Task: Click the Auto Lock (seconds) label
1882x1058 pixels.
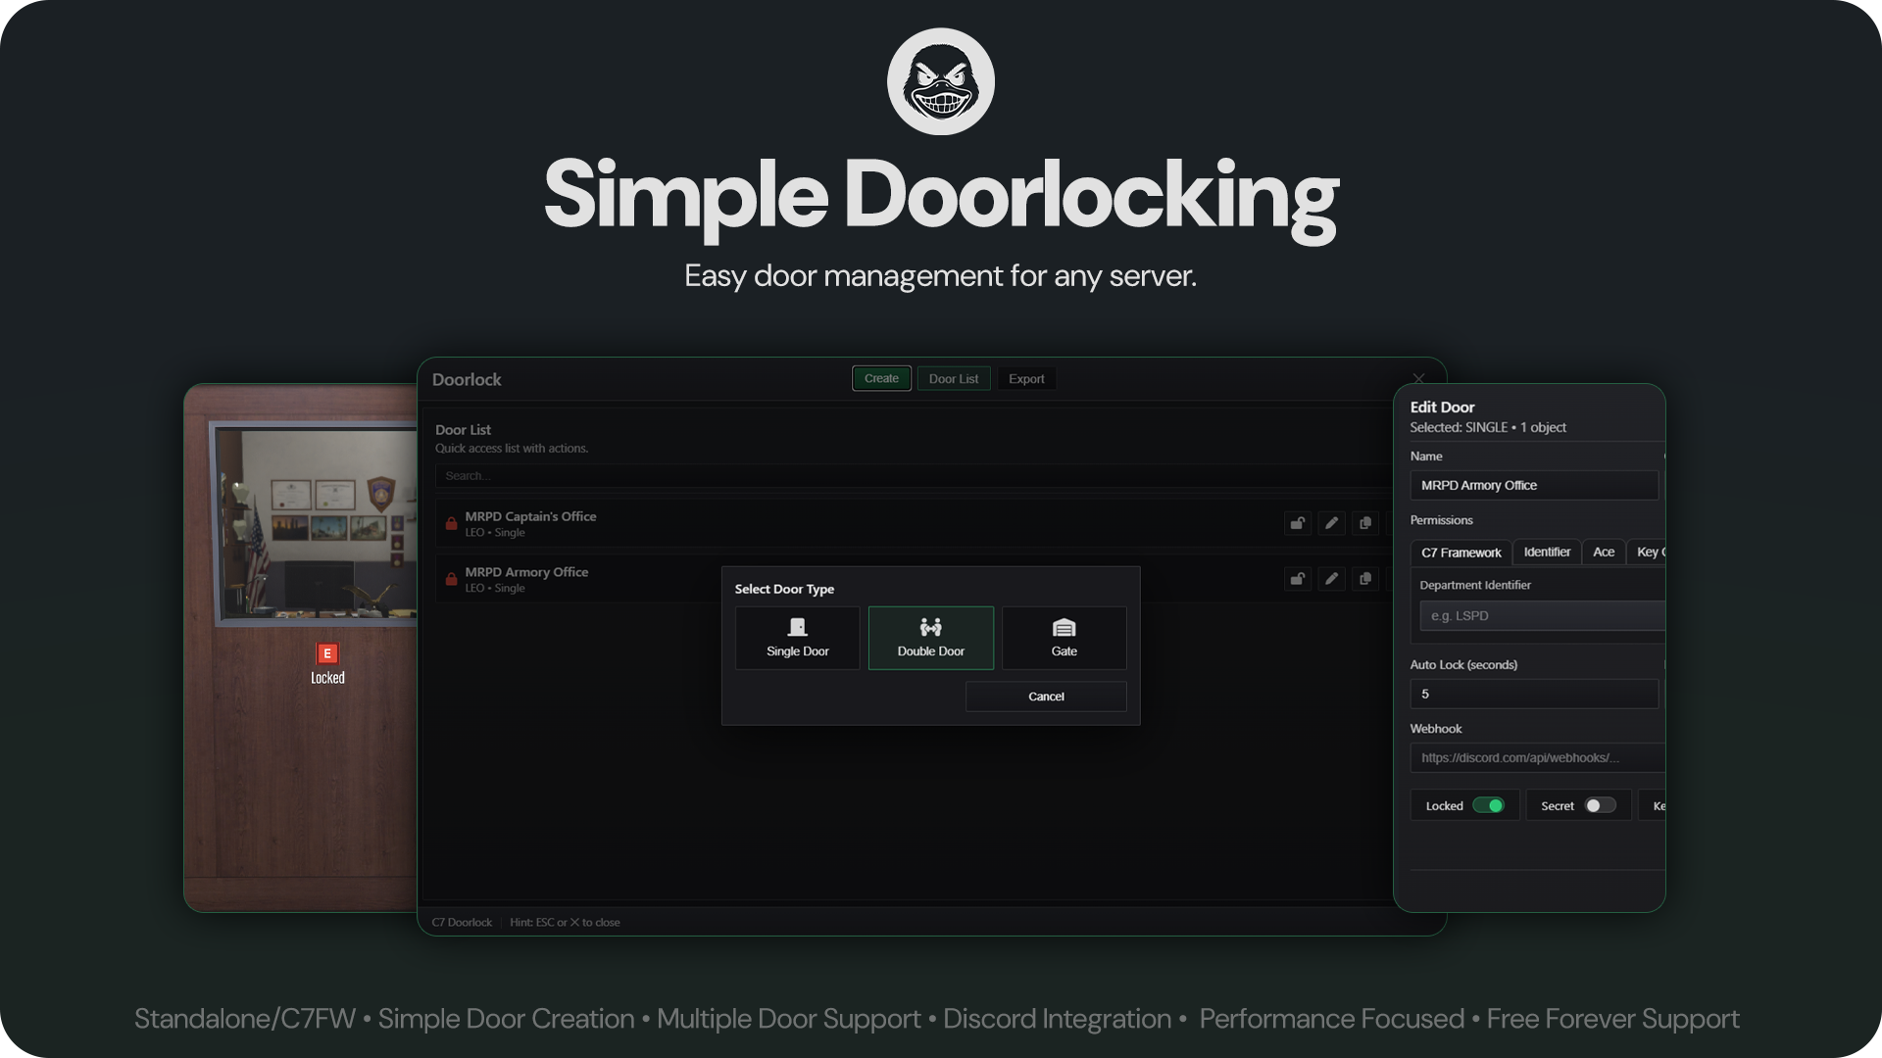Action: tap(1463, 664)
